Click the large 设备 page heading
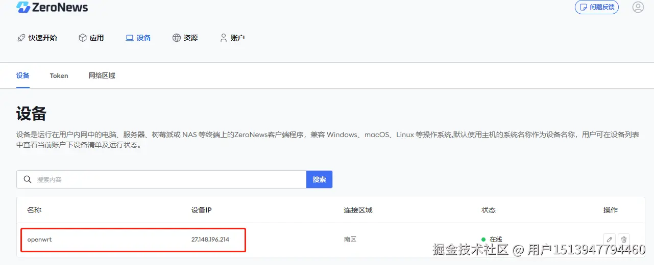 [31, 114]
